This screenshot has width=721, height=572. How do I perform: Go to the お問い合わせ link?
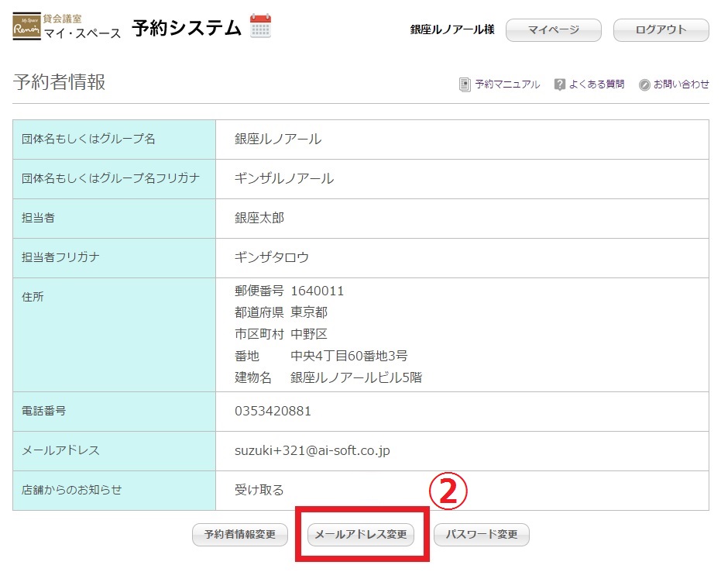point(681,84)
